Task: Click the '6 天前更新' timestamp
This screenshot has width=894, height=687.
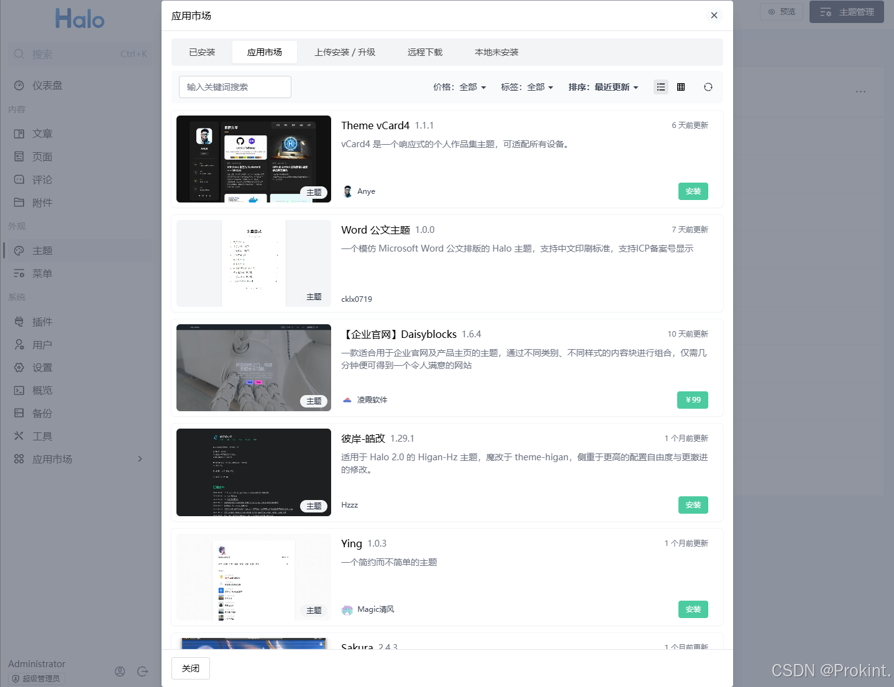Action: pyautogui.click(x=690, y=125)
